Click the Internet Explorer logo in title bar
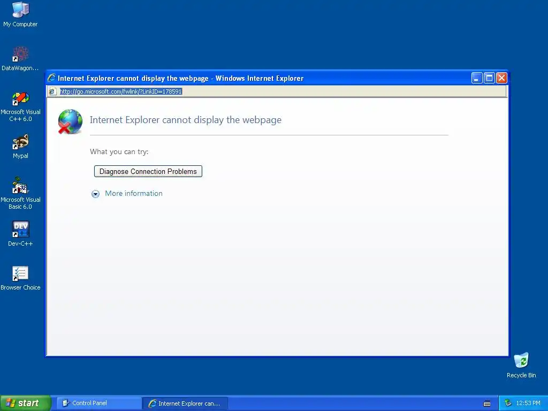Viewport: 548px width, 411px height. pyautogui.click(x=51, y=78)
